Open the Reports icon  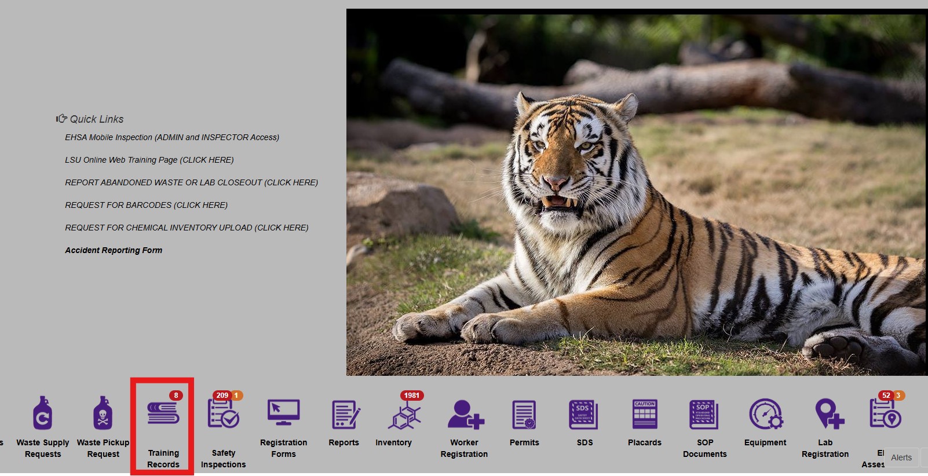tap(344, 415)
